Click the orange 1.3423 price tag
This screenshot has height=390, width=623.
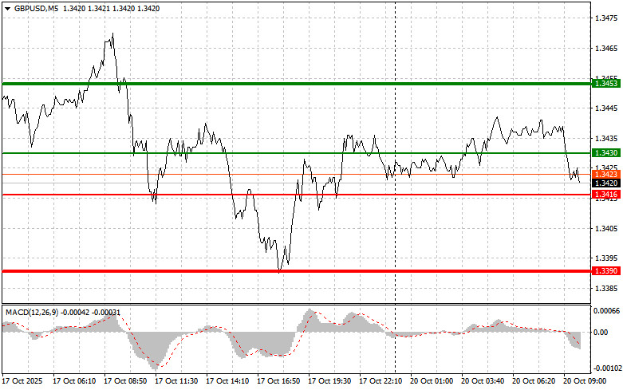pyautogui.click(x=602, y=174)
